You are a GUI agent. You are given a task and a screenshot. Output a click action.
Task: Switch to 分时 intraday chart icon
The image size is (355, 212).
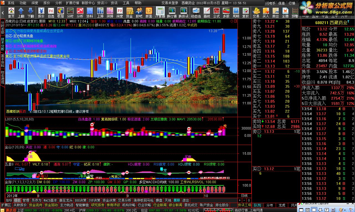point(70,13)
